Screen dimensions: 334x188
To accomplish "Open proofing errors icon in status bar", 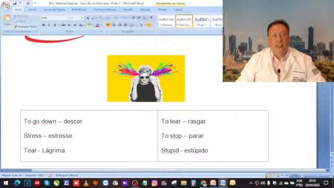I will point(50,175).
